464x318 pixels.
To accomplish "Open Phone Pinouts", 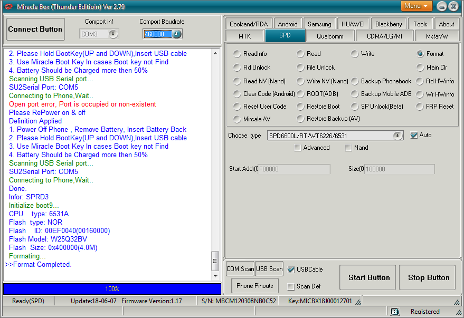I will (x=255, y=286).
